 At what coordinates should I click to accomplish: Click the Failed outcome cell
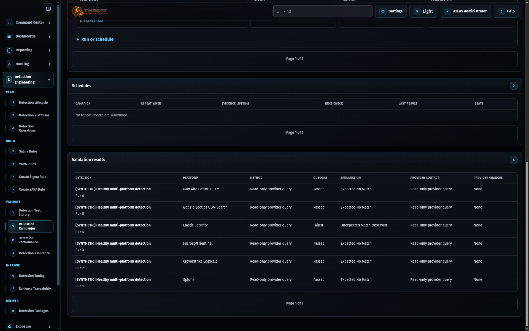318,225
